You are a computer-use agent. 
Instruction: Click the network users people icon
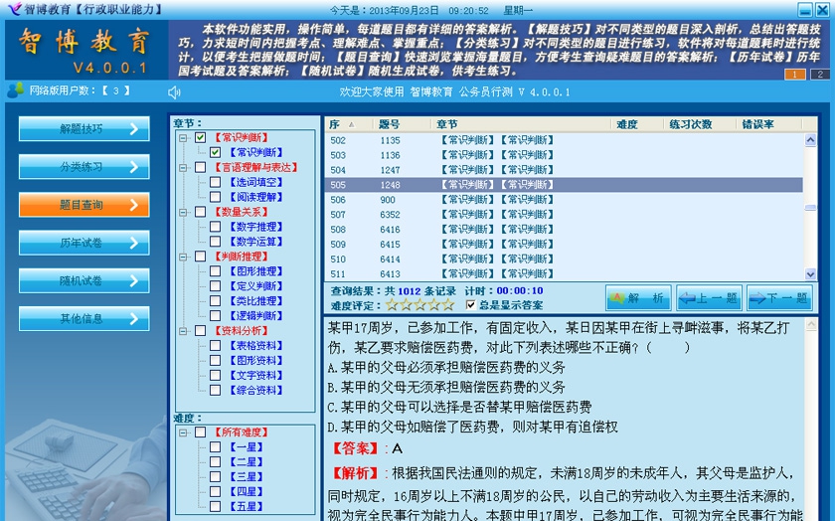(x=16, y=90)
